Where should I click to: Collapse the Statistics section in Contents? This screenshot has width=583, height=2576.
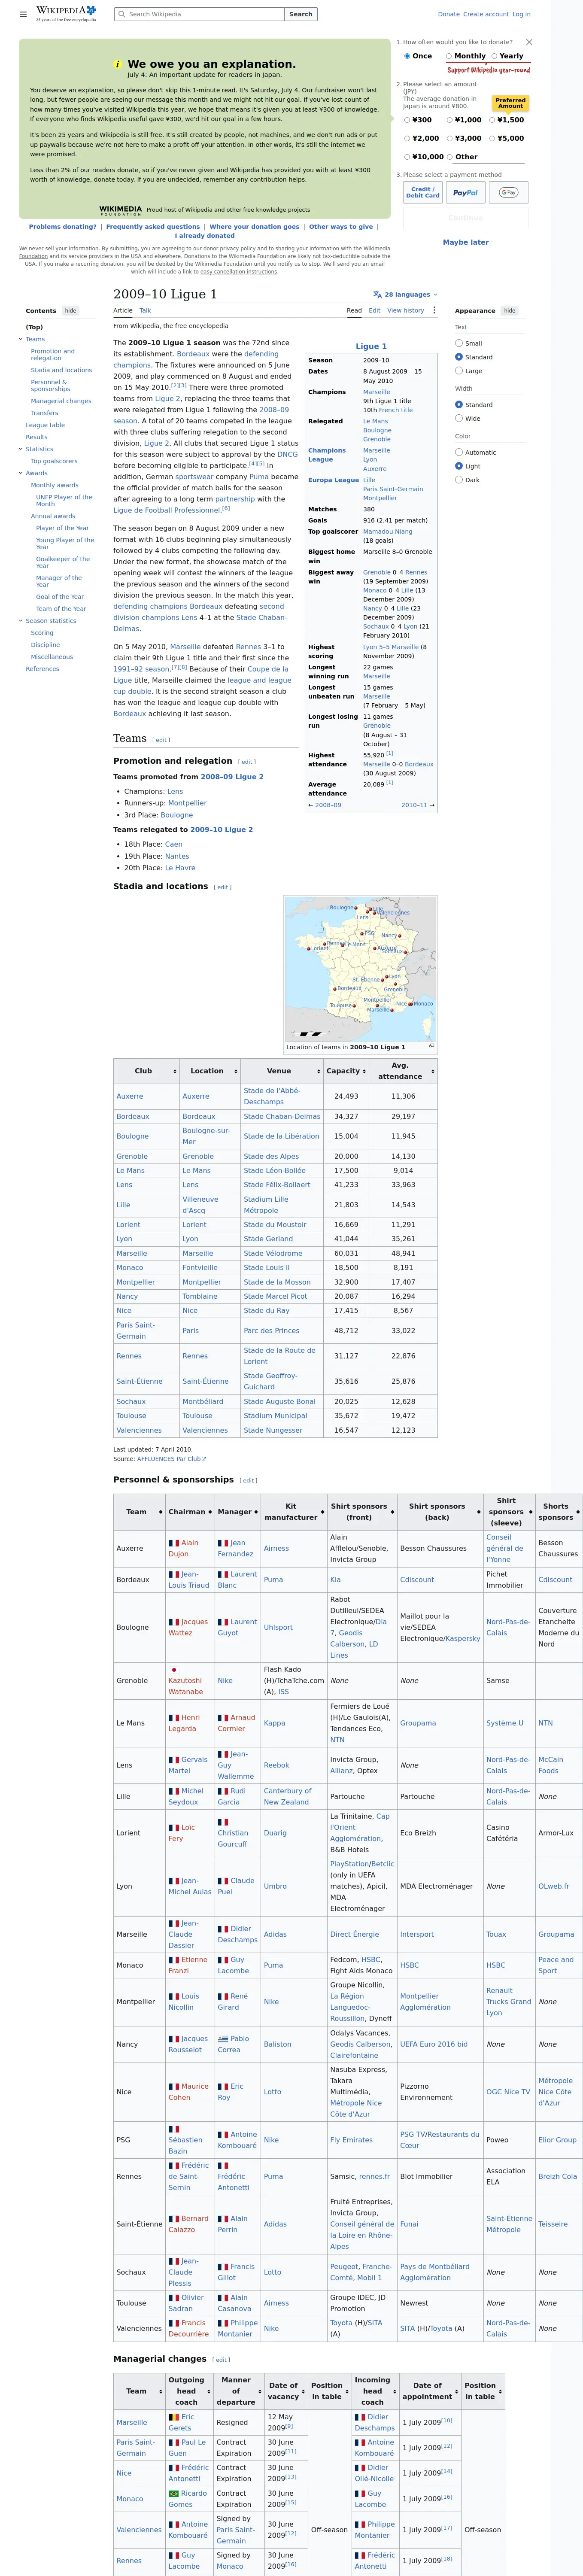point(20,449)
